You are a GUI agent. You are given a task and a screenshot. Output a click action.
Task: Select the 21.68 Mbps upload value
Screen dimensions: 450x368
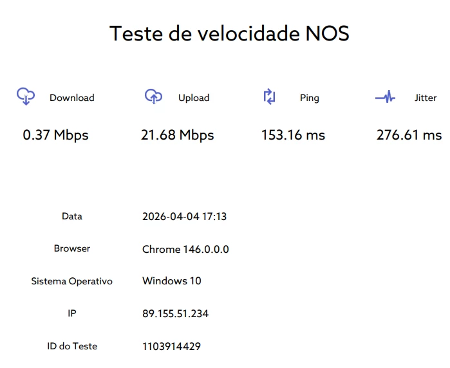(177, 135)
